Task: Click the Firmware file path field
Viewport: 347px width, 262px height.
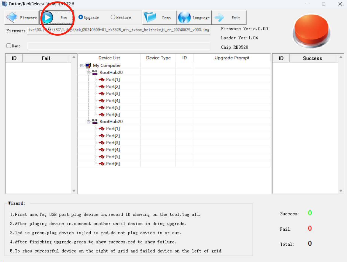Action: click(x=119, y=30)
